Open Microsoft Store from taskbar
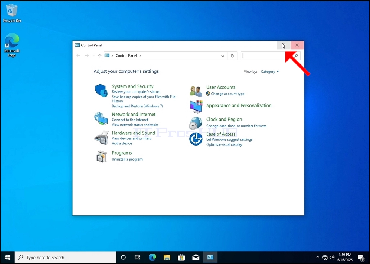 (181, 258)
